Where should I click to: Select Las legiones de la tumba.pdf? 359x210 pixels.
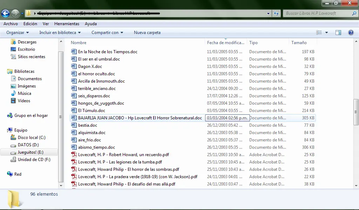tap(120, 162)
